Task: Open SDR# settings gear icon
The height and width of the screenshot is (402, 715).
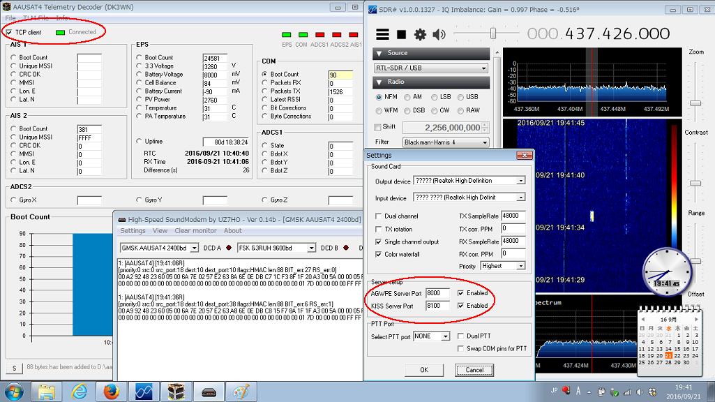Action: point(420,34)
